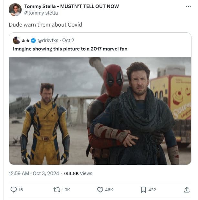The image size is (198, 200).
Task: View the 794.8K Views analytics
Action: pyautogui.click(x=78, y=173)
